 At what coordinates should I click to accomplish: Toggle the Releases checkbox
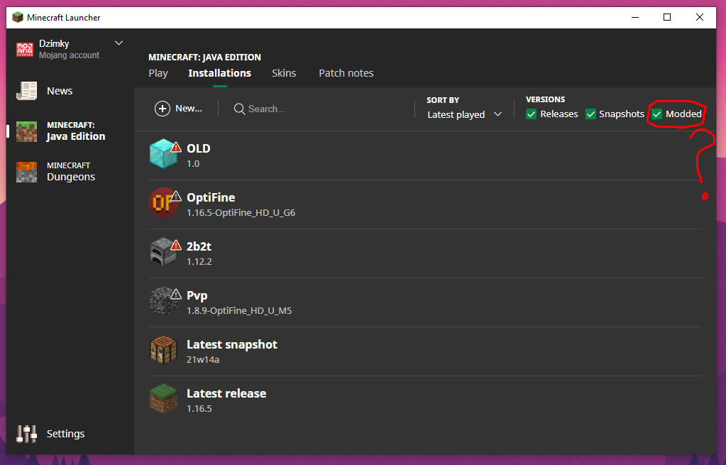pos(531,114)
